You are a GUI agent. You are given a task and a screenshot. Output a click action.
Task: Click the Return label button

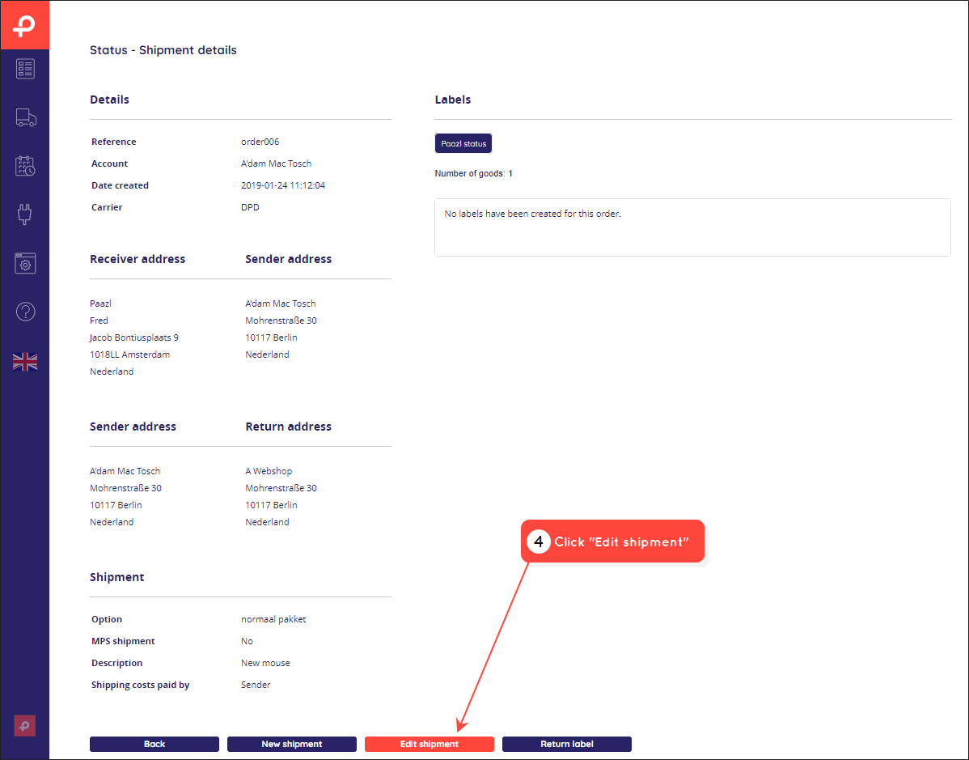[x=567, y=744]
